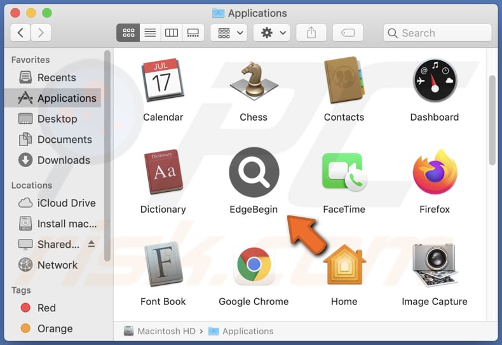The height and width of the screenshot is (345, 502).
Task: Select the Dictionary app icon
Action: tap(163, 172)
